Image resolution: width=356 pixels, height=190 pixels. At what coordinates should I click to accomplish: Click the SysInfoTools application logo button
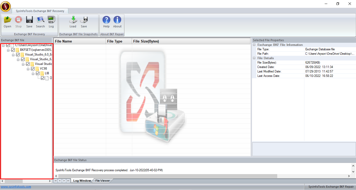coord(6,7)
